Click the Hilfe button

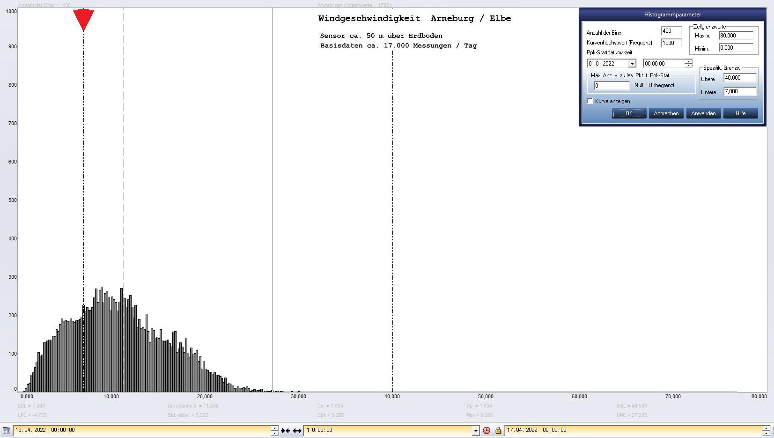click(x=740, y=113)
